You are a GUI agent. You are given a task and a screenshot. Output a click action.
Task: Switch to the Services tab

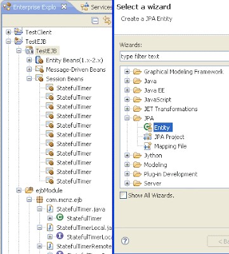96,7
